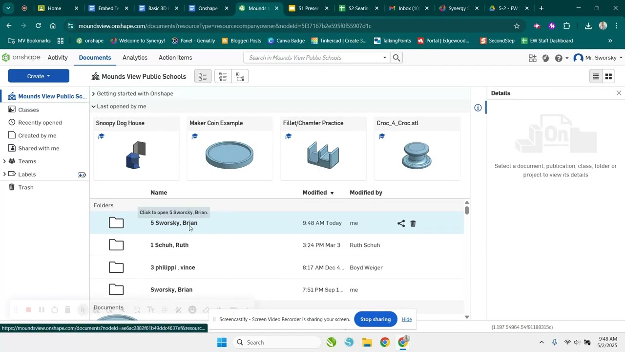Close the Details panel
Image resolution: width=625 pixels, height=352 pixels.
coord(619,93)
